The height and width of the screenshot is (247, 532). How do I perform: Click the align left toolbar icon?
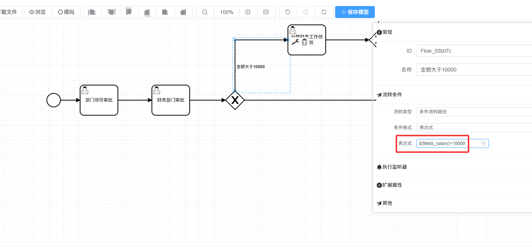click(x=92, y=12)
